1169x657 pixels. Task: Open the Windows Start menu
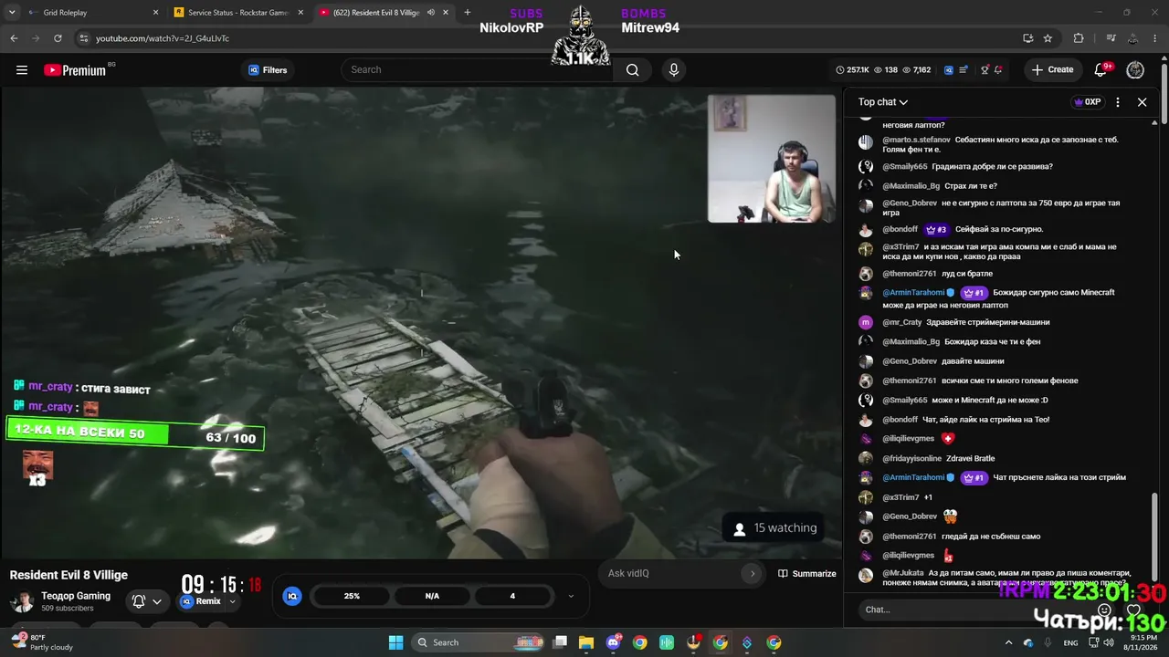click(x=395, y=642)
